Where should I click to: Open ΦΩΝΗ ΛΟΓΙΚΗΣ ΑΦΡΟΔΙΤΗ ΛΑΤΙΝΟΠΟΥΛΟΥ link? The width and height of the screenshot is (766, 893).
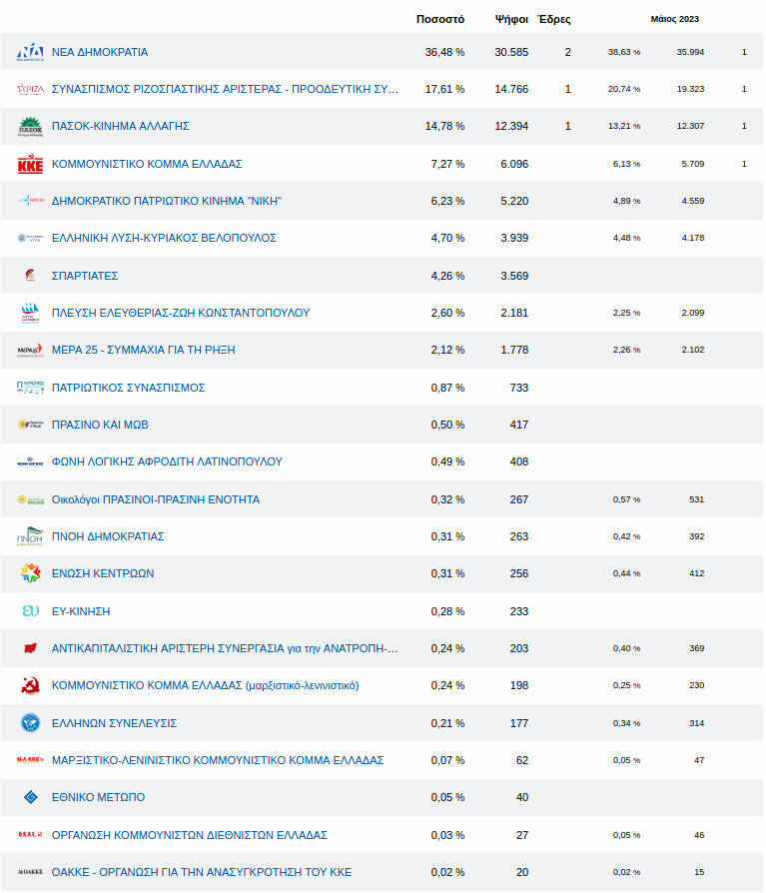pos(167,461)
